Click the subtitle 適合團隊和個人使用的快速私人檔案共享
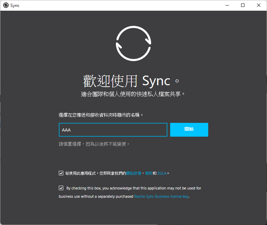 [133, 94]
